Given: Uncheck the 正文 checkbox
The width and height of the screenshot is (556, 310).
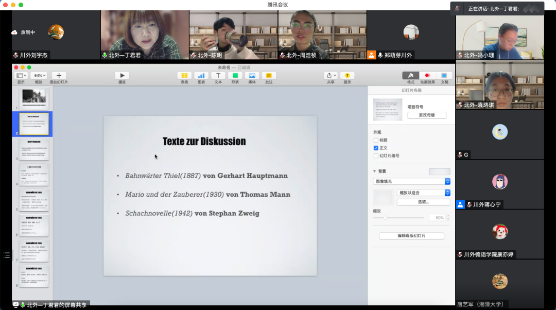Looking at the screenshot, I should [376, 148].
